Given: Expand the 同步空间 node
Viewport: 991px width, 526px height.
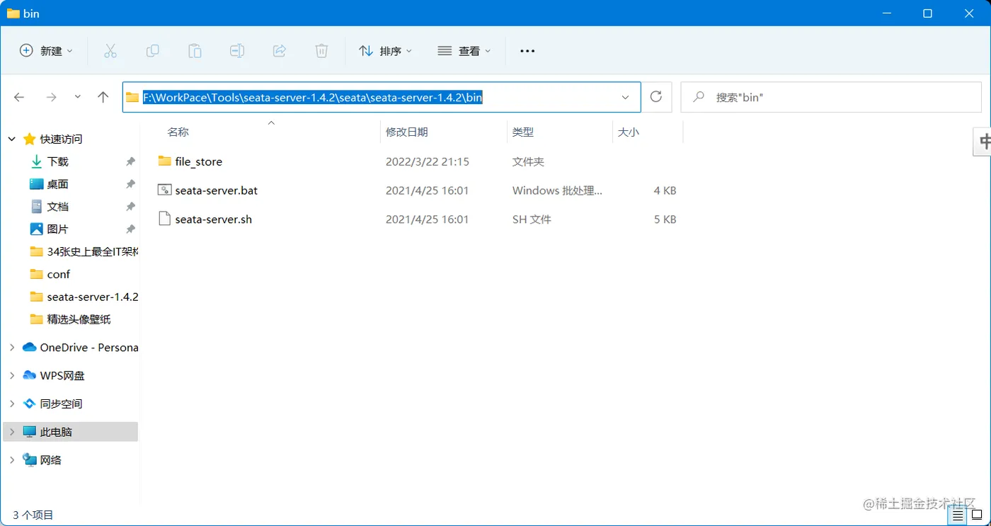Looking at the screenshot, I should click(x=12, y=404).
